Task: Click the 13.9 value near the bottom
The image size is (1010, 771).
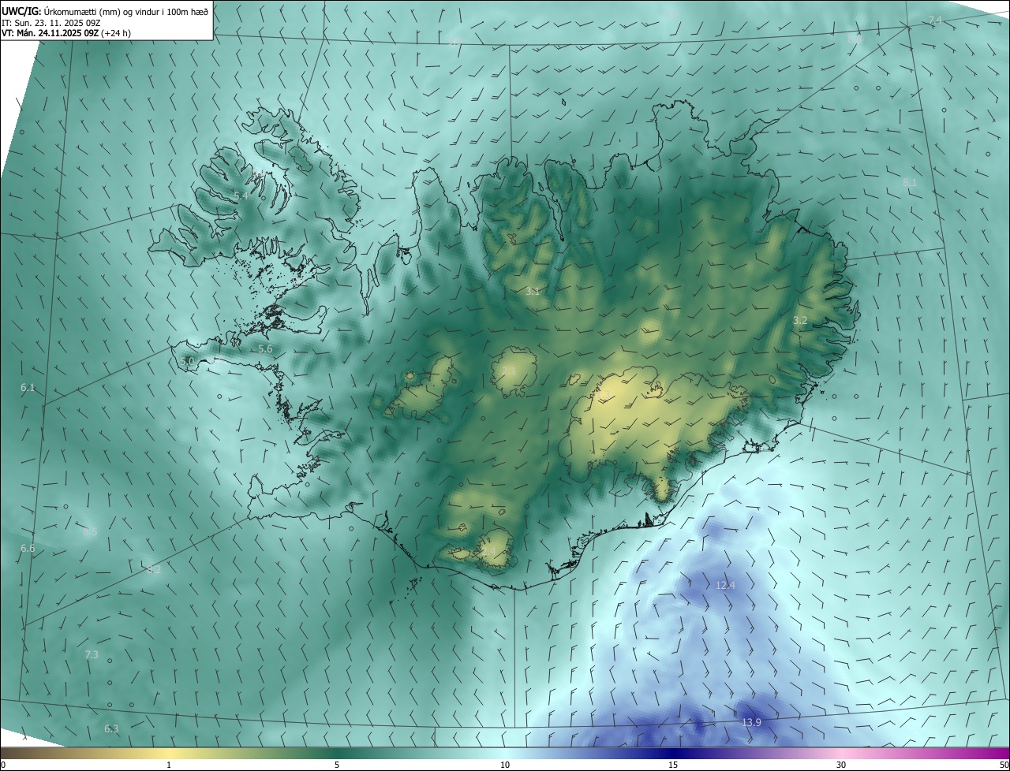Action: pyautogui.click(x=751, y=723)
